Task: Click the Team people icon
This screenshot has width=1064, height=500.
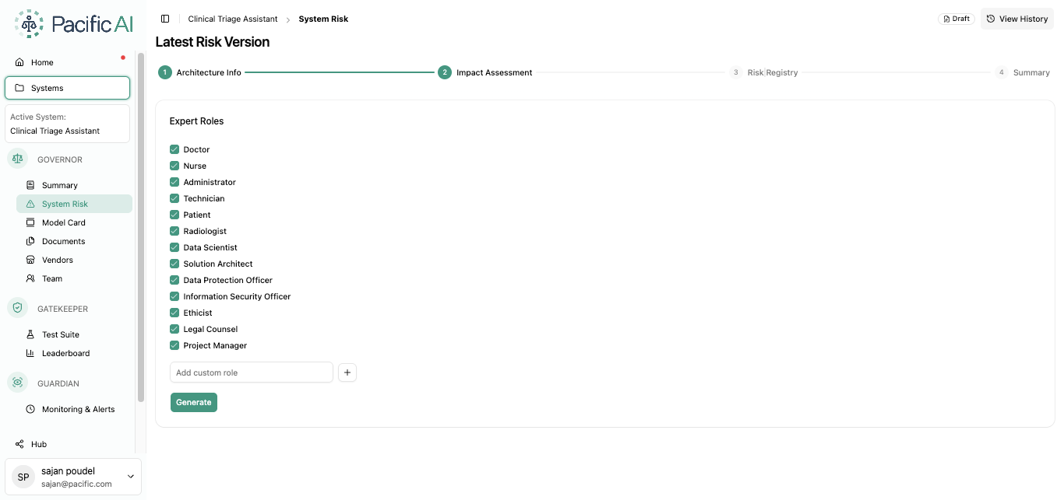Action: [x=30, y=278]
